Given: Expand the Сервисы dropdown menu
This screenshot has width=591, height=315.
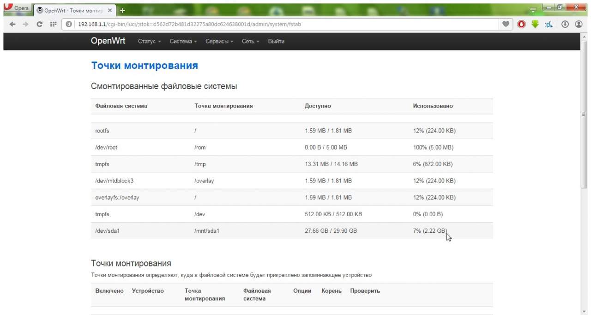Looking at the screenshot, I should coord(219,42).
